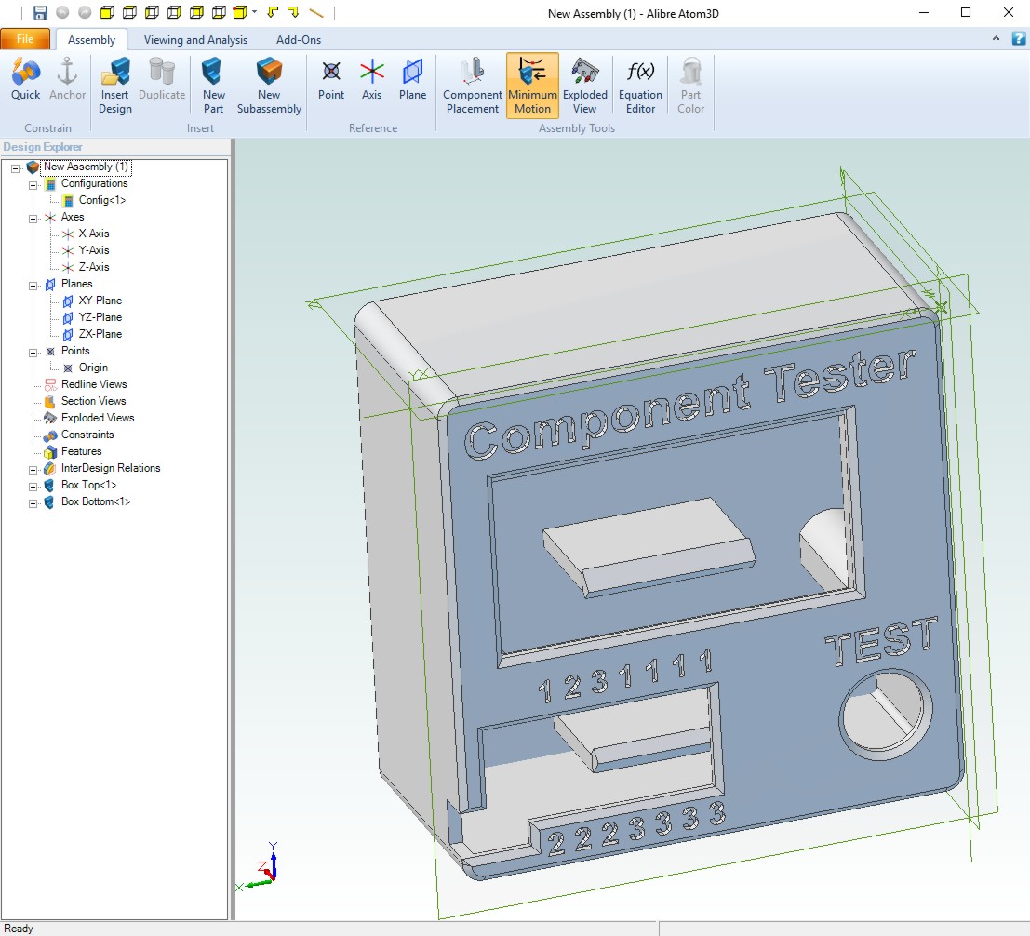Create a reference Axis

click(371, 84)
